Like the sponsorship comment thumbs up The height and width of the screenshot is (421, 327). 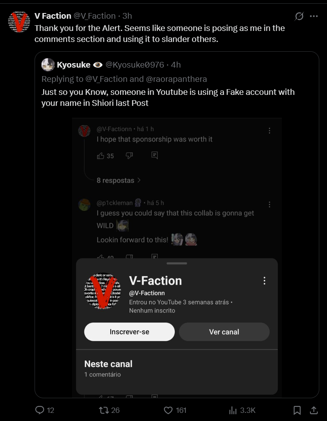pos(100,156)
